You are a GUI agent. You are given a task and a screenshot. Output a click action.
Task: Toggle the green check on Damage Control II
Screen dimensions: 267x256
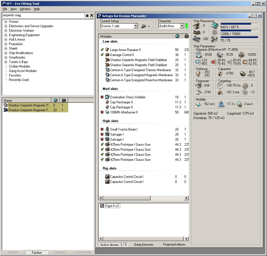click(102, 55)
